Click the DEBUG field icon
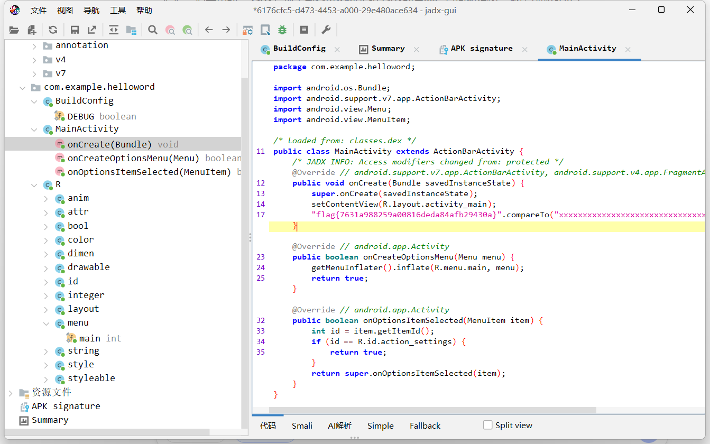Image resolution: width=710 pixels, height=444 pixels. point(59,116)
